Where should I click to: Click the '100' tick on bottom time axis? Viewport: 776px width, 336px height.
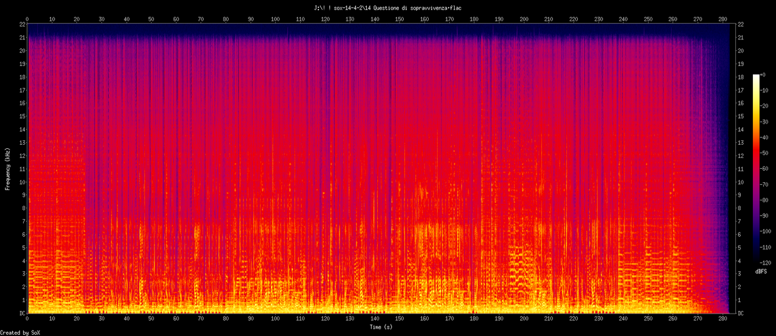tap(275, 318)
